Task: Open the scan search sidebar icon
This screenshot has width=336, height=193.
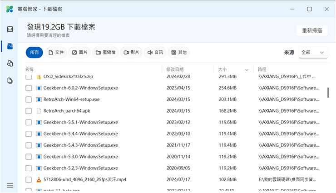Action: pos(10,64)
